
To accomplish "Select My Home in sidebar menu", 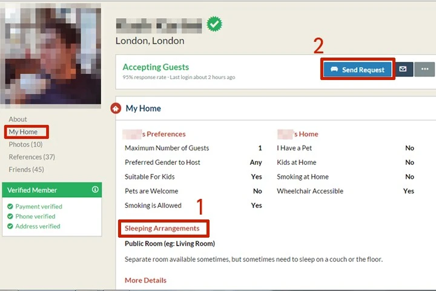I will pyautogui.click(x=23, y=132).
